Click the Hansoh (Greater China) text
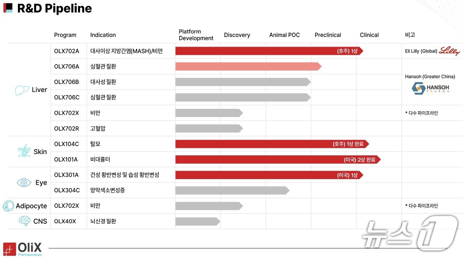Screen dimensions: 465x258 click(430, 76)
